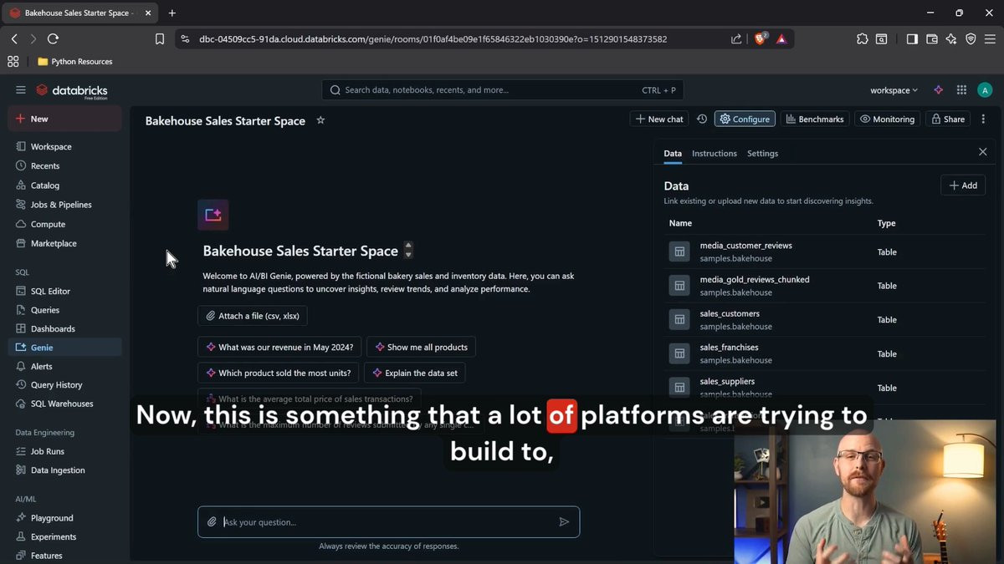Viewport: 1004px width, 564px height.
Task: Open the Databricks Assistant sparkle icon
Action: tap(938, 90)
